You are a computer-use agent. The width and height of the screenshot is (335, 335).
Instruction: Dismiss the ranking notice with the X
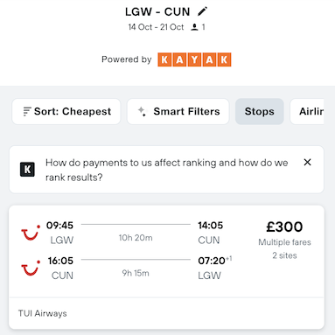coord(307,163)
